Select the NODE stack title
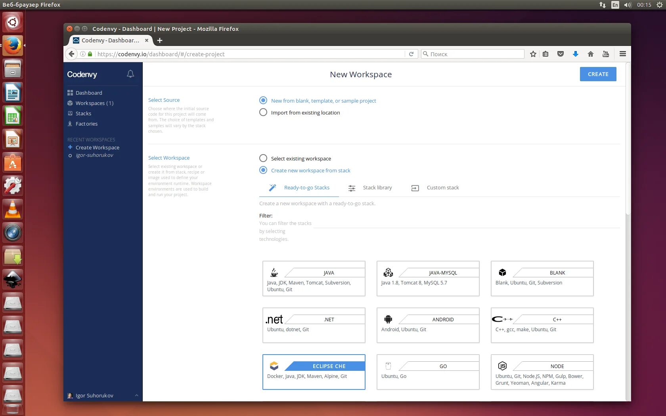The height and width of the screenshot is (416, 666). tap(557, 366)
